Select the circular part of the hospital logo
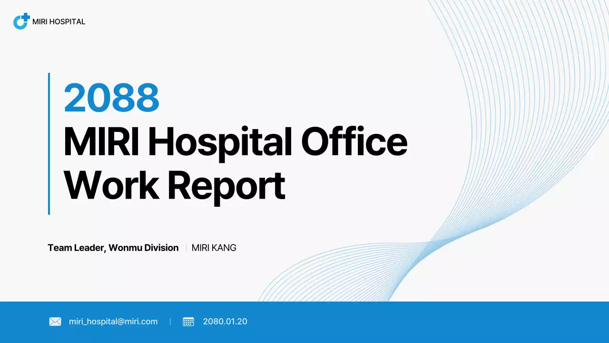The height and width of the screenshot is (343, 609). (x=19, y=23)
